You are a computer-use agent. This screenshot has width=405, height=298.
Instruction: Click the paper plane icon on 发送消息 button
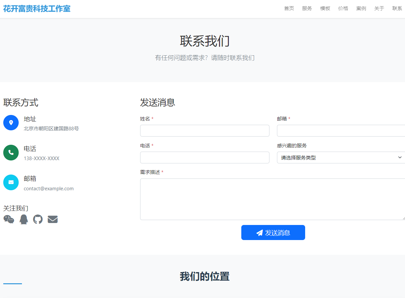pos(259,233)
